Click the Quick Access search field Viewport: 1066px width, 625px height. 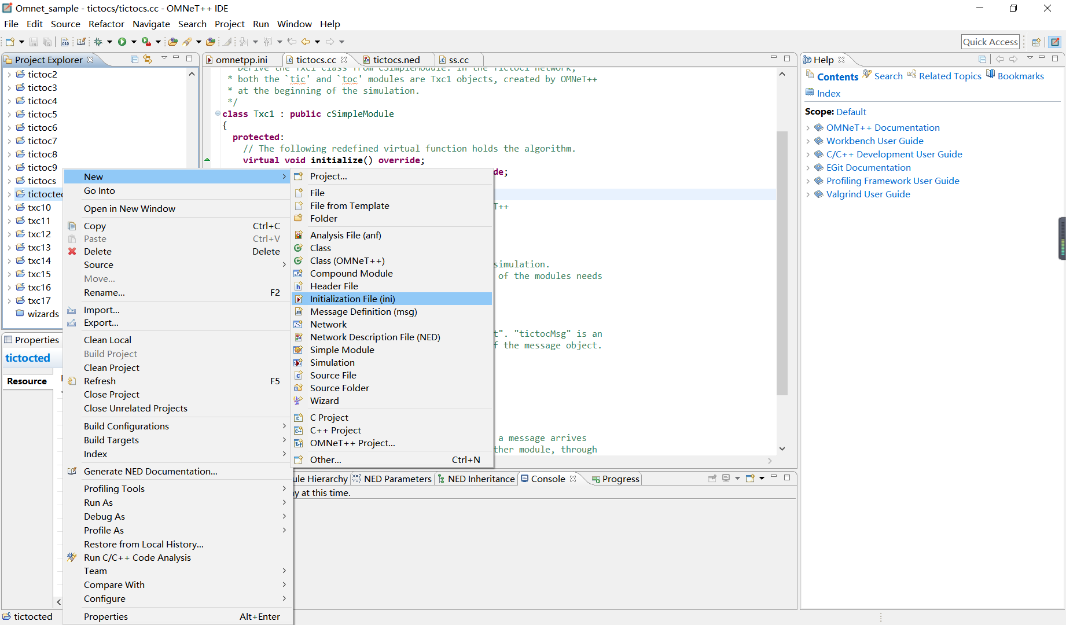click(990, 42)
